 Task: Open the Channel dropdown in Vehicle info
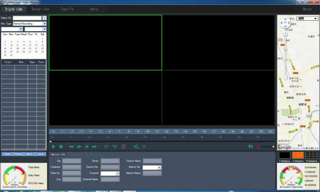click(117, 174)
